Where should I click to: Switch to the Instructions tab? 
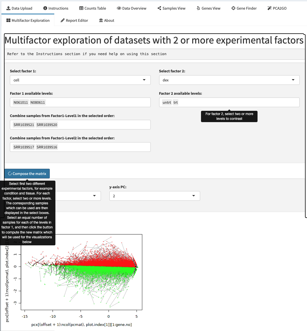56,8
